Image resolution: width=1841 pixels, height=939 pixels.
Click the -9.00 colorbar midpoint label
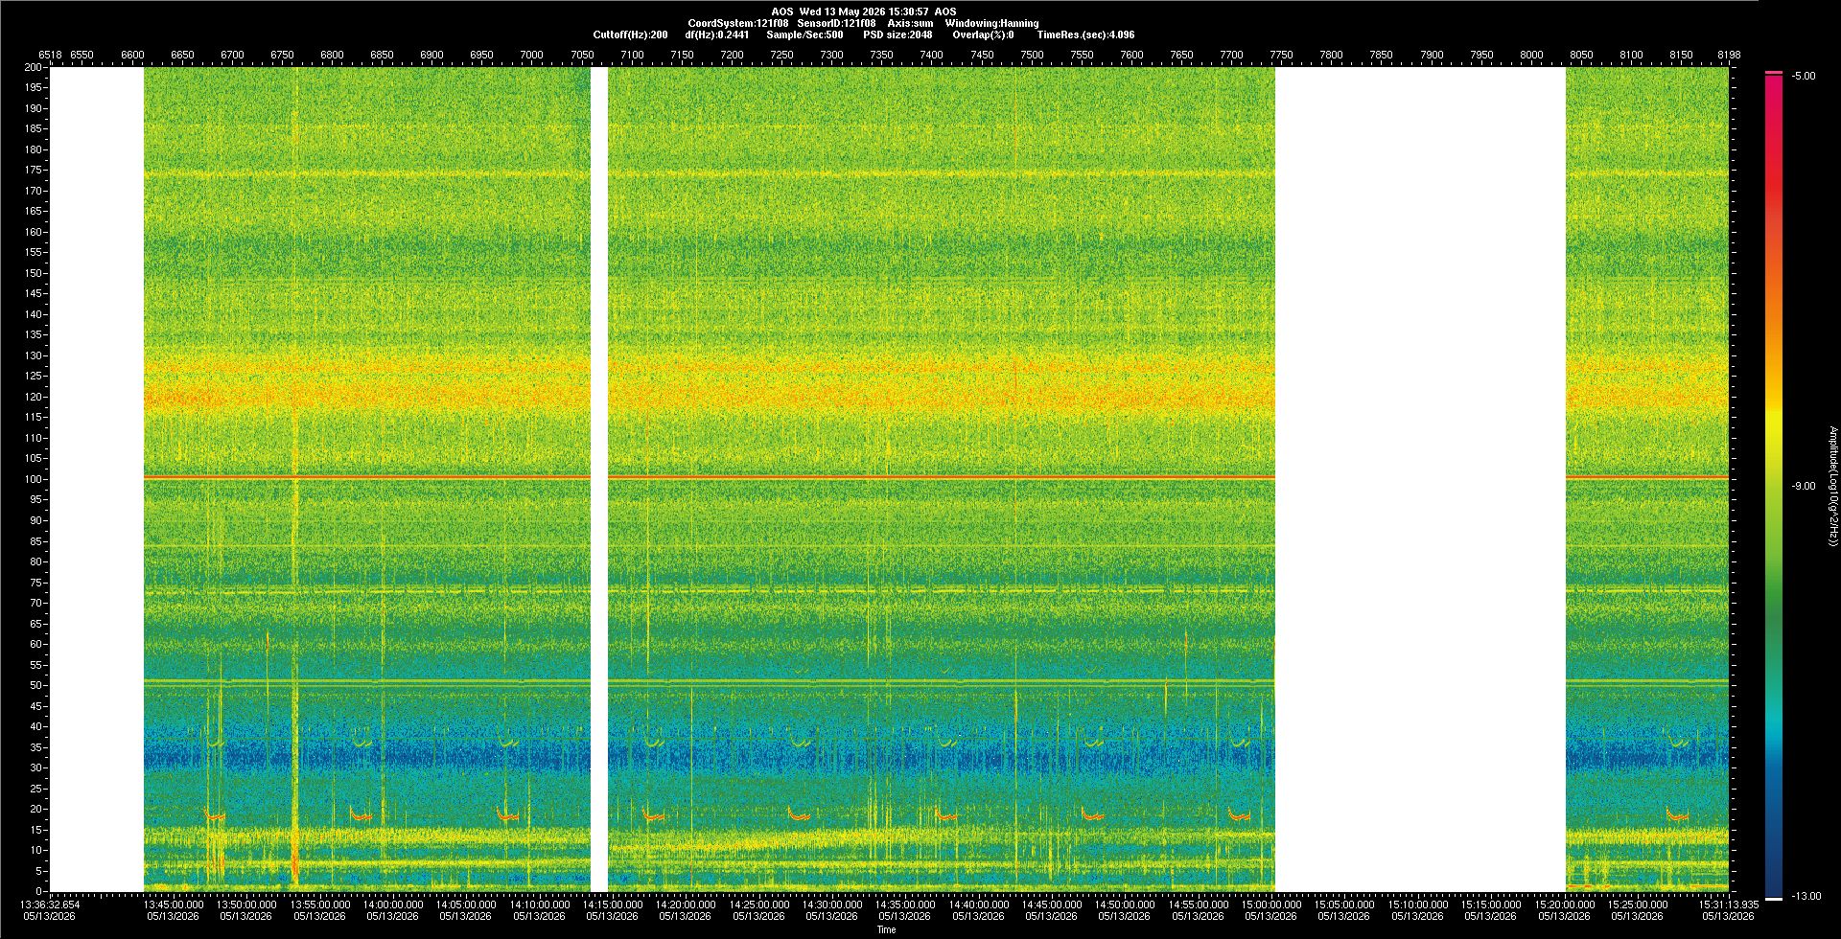pyautogui.click(x=1804, y=486)
